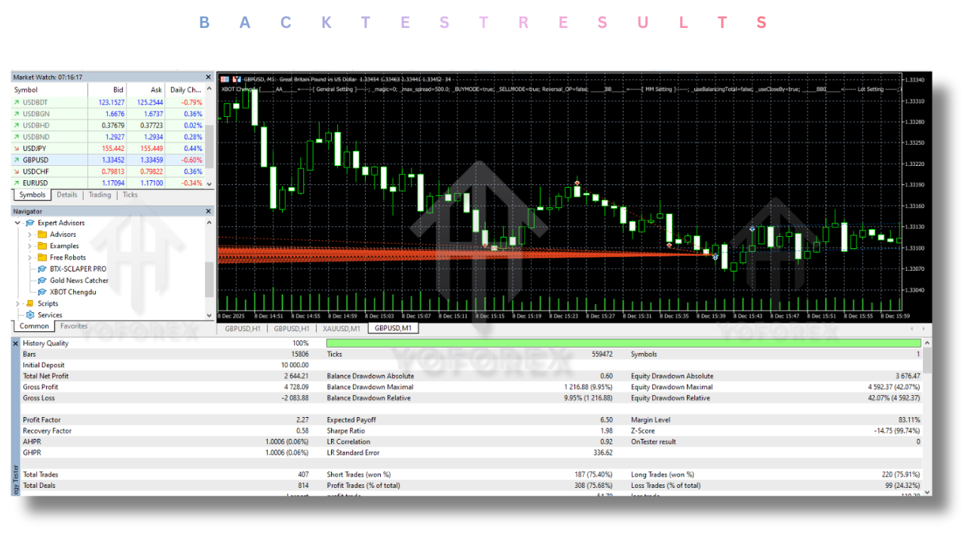Click the XBOT Chengdu expert advisor icon
The height and width of the screenshot is (543, 965).
point(42,292)
